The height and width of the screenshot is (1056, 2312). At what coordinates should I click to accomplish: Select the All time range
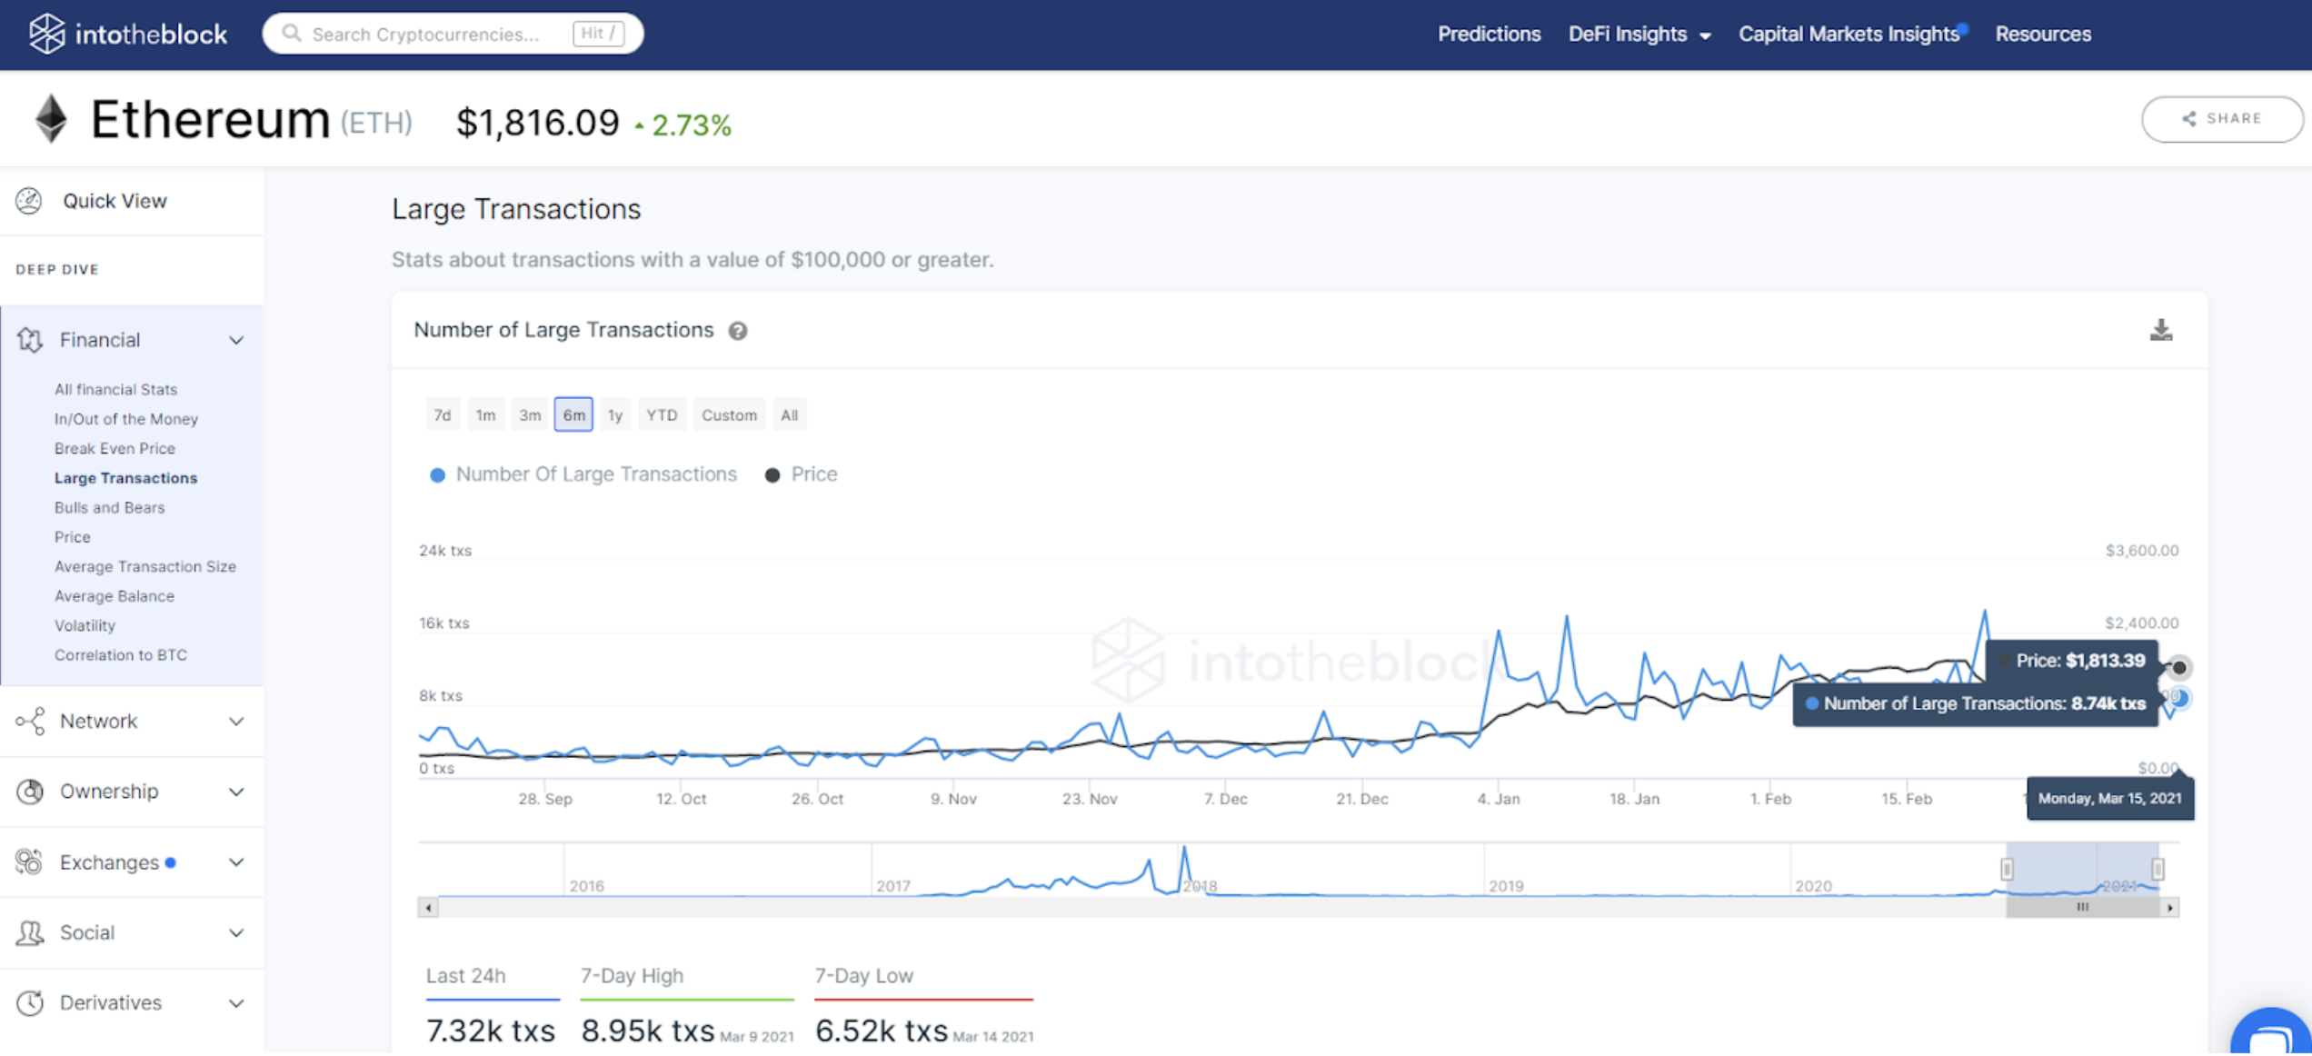tap(789, 415)
